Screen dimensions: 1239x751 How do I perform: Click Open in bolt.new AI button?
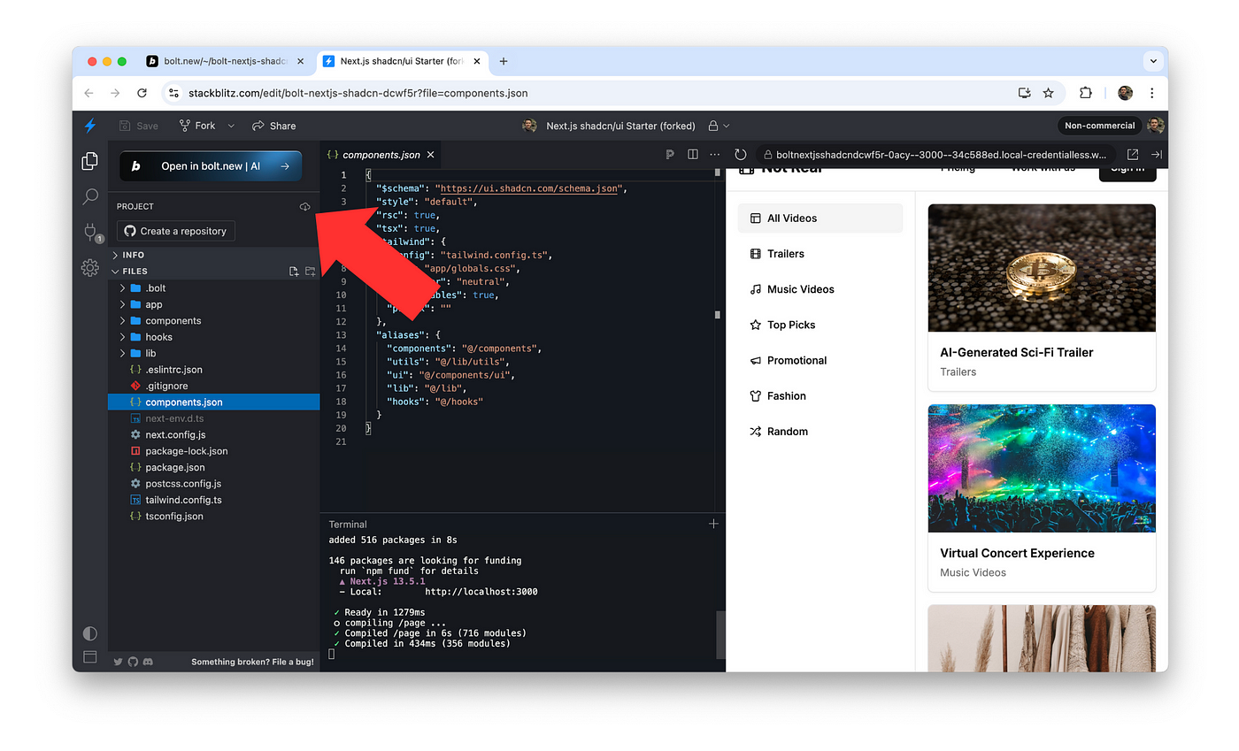pos(211,165)
